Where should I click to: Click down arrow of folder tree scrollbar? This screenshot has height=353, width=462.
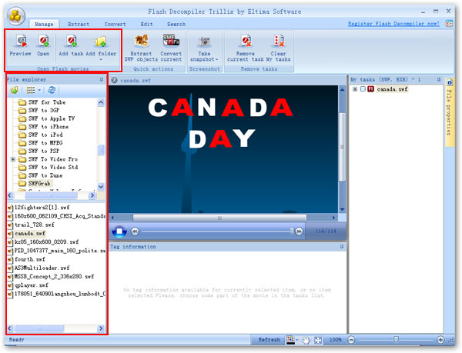[101, 187]
